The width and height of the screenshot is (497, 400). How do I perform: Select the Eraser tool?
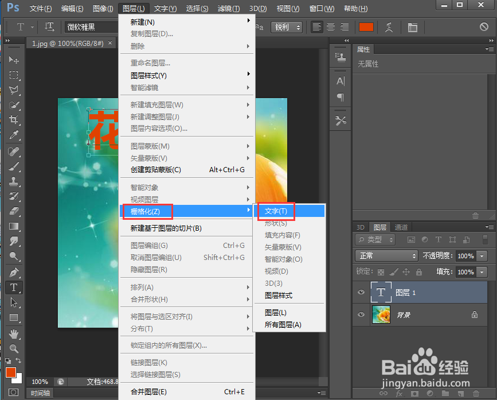[13, 211]
